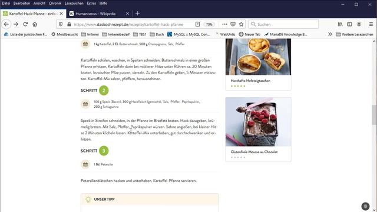Viewport: 377px width, 212px height.
Task: Open Glutenfreie Mousse au Chocolat link
Action: click(x=254, y=152)
